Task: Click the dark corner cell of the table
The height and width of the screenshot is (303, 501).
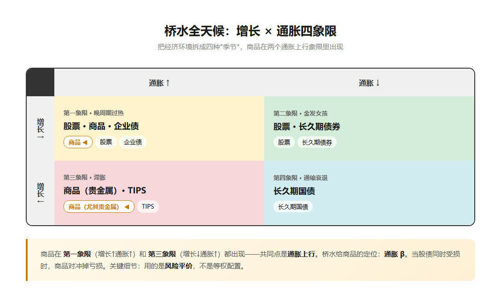Action: tap(40, 82)
